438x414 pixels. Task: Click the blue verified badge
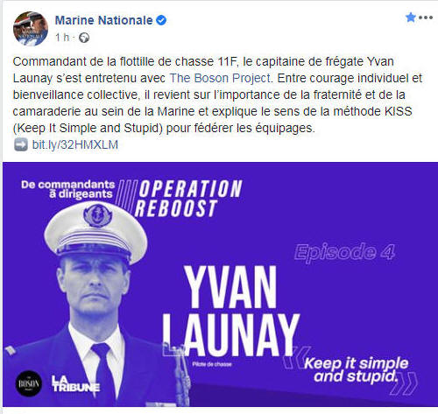[161, 20]
